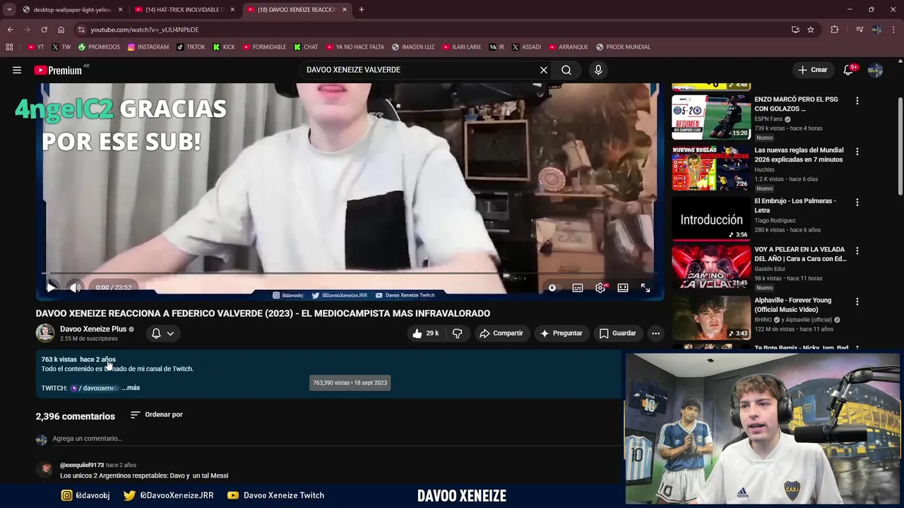Go to YouTube Premium home logo
The image size is (904, 508).
pyautogui.click(x=58, y=70)
